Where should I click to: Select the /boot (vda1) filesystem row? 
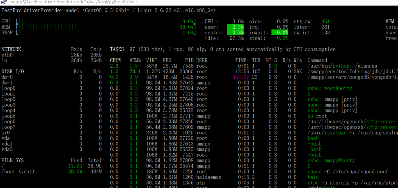click(51, 172)
